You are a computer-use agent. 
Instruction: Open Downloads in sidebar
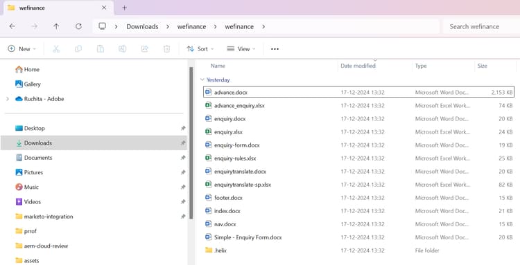pos(94,143)
